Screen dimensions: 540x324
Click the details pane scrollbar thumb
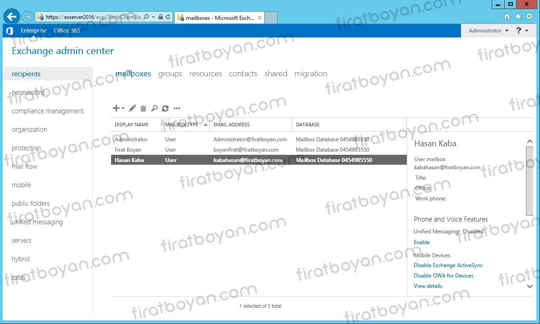point(530,181)
